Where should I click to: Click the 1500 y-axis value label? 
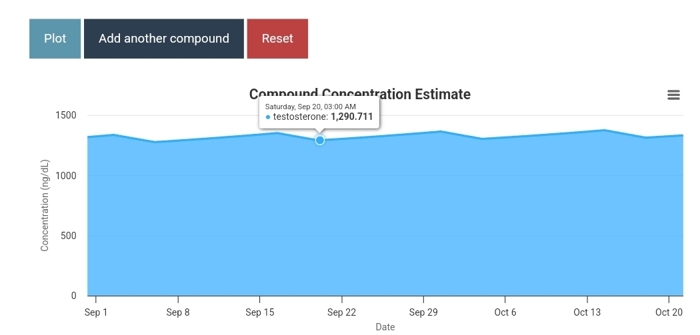pos(65,115)
